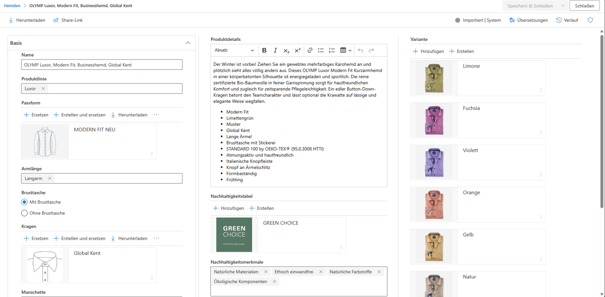Click the Importiert | System status indicator
The width and height of the screenshot is (605, 297).
coord(478,20)
